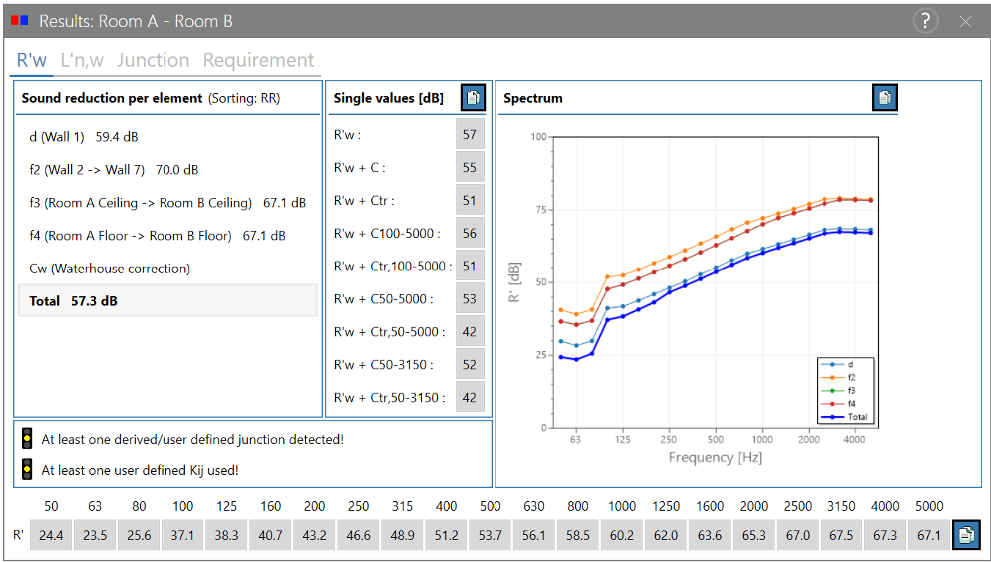Open the Junction tab
This screenshot has width=991, height=562.
pos(153,60)
